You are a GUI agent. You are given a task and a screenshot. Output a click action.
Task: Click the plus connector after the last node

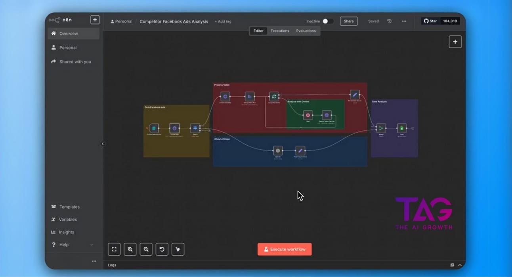click(413, 128)
